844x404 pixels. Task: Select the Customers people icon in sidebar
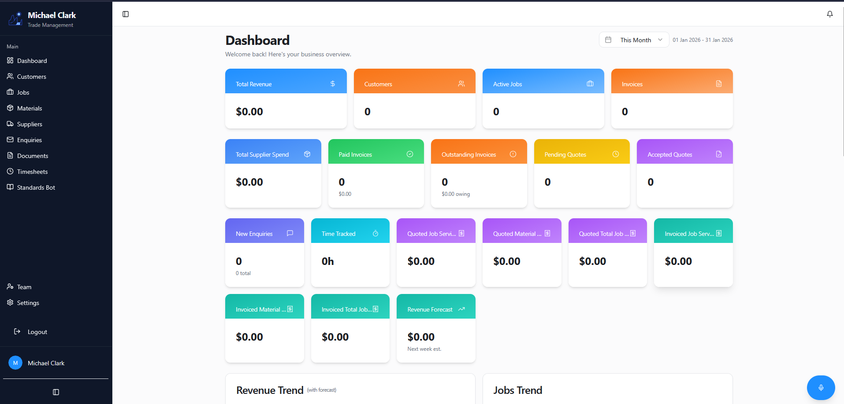coord(10,76)
